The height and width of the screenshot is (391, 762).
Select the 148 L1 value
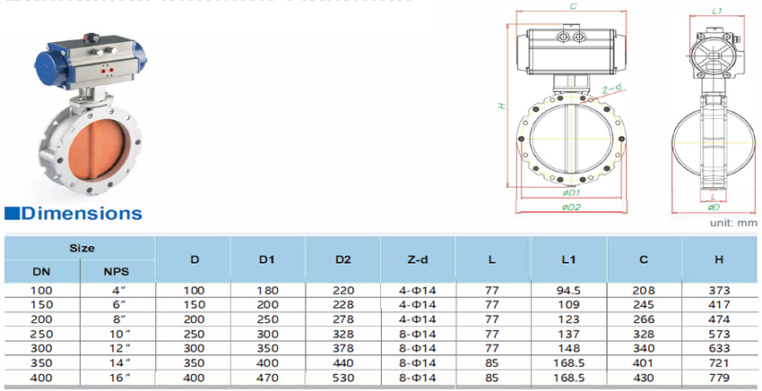(x=568, y=349)
